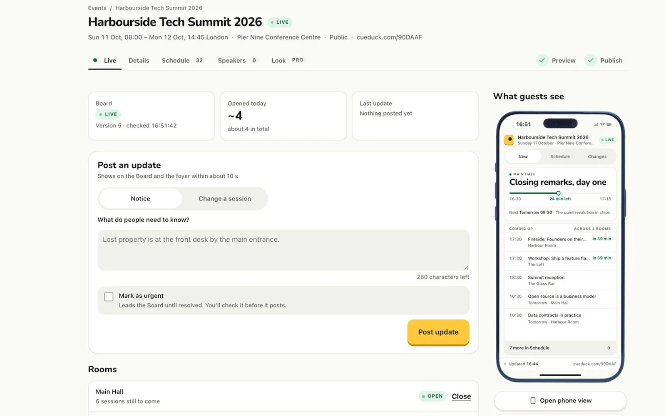Click the LIVE badge beside event title

pyautogui.click(x=279, y=22)
